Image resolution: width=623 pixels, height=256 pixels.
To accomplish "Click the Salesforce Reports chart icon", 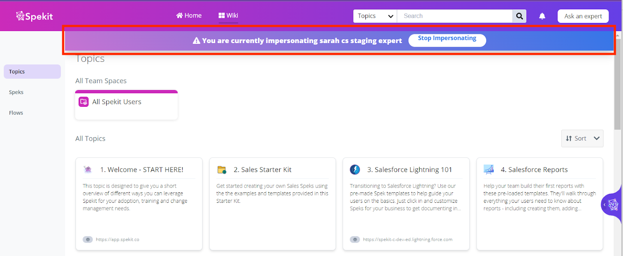I will tap(489, 169).
